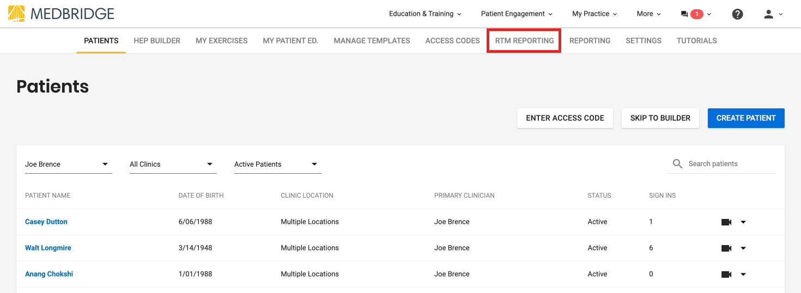
Task: Click the Create Patient button
Action: pos(746,118)
